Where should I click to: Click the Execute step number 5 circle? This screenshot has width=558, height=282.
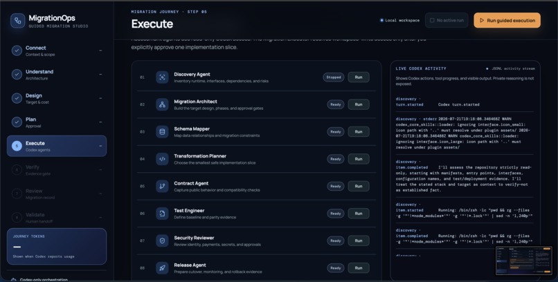tap(17, 146)
